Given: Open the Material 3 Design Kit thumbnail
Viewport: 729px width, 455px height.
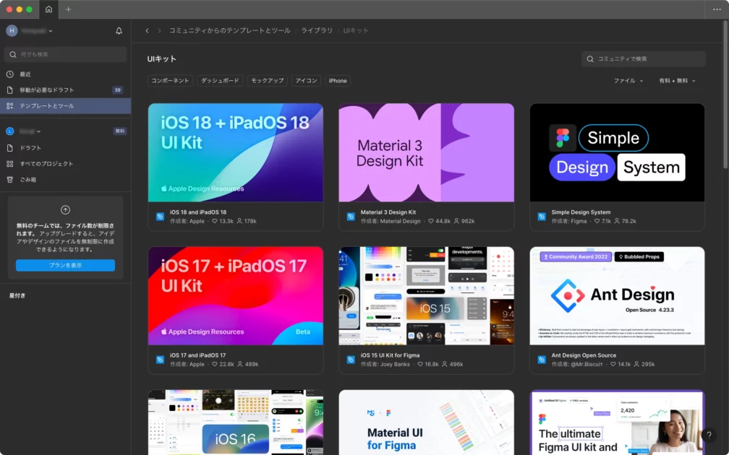Looking at the screenshot, I should tap(426, 152).
